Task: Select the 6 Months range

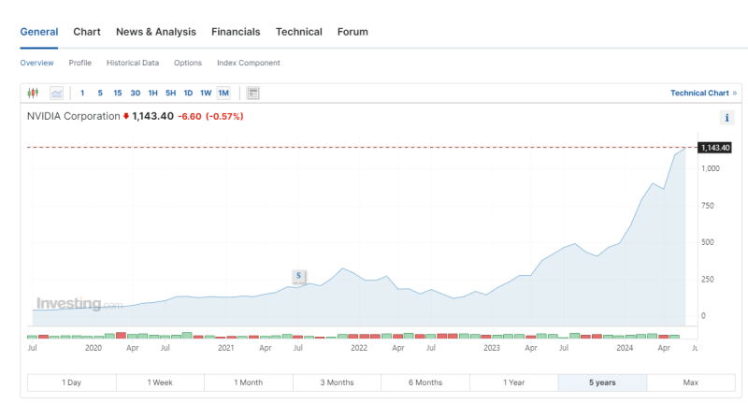Action: pyautogui.click(x=425, y=382)
